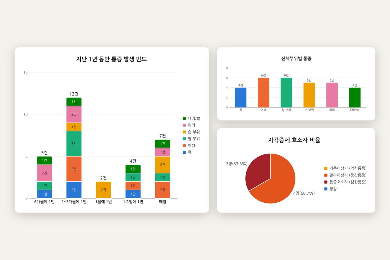
Task: Select the green 1건 top segment in 매일 bar
Action: click(x=162, y=144)
